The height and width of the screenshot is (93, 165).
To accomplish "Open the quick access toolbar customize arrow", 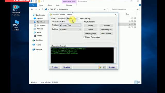I will point(42,1).
